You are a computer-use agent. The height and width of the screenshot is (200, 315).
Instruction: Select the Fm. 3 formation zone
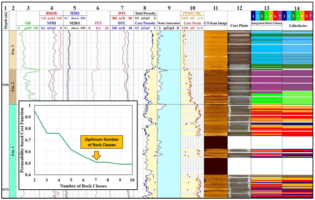[x=12, y=50]
